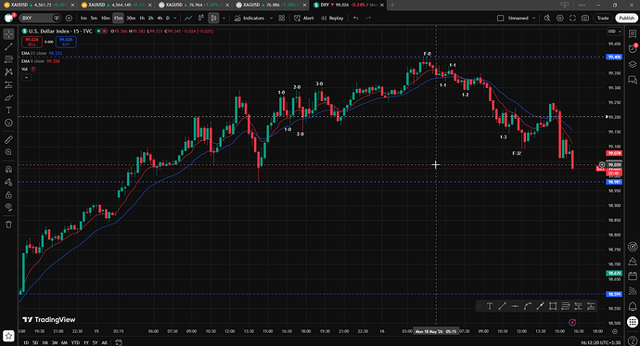Toggle stay in drawing mode
640x346 pixels.
(x=8, y=182)
